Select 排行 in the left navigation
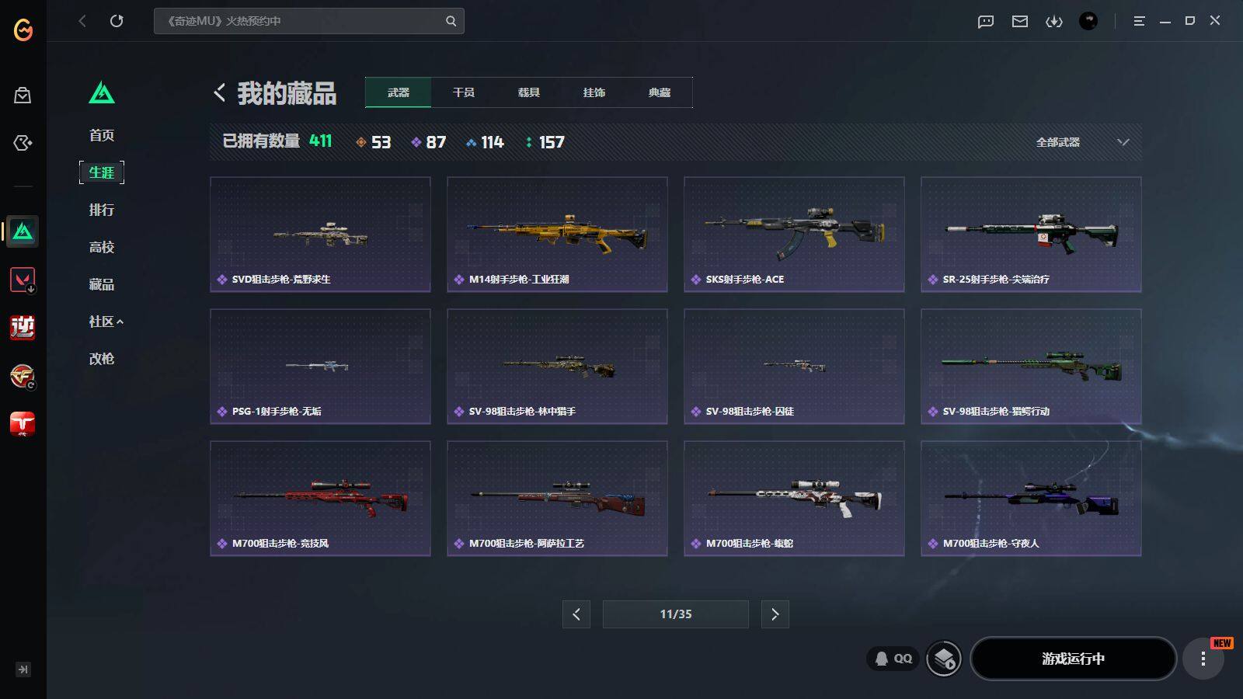 (x=102, y=210)
